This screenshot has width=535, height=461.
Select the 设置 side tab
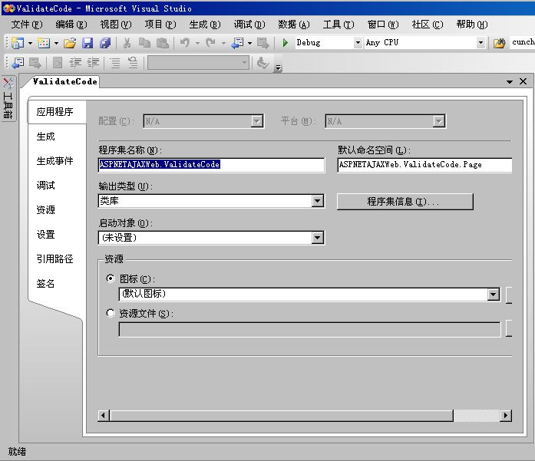[46, 235]
